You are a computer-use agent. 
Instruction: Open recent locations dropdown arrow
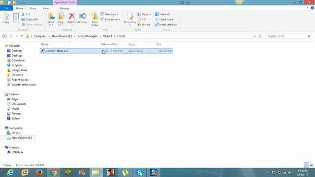pyautogui.click(x=17, y=36)
